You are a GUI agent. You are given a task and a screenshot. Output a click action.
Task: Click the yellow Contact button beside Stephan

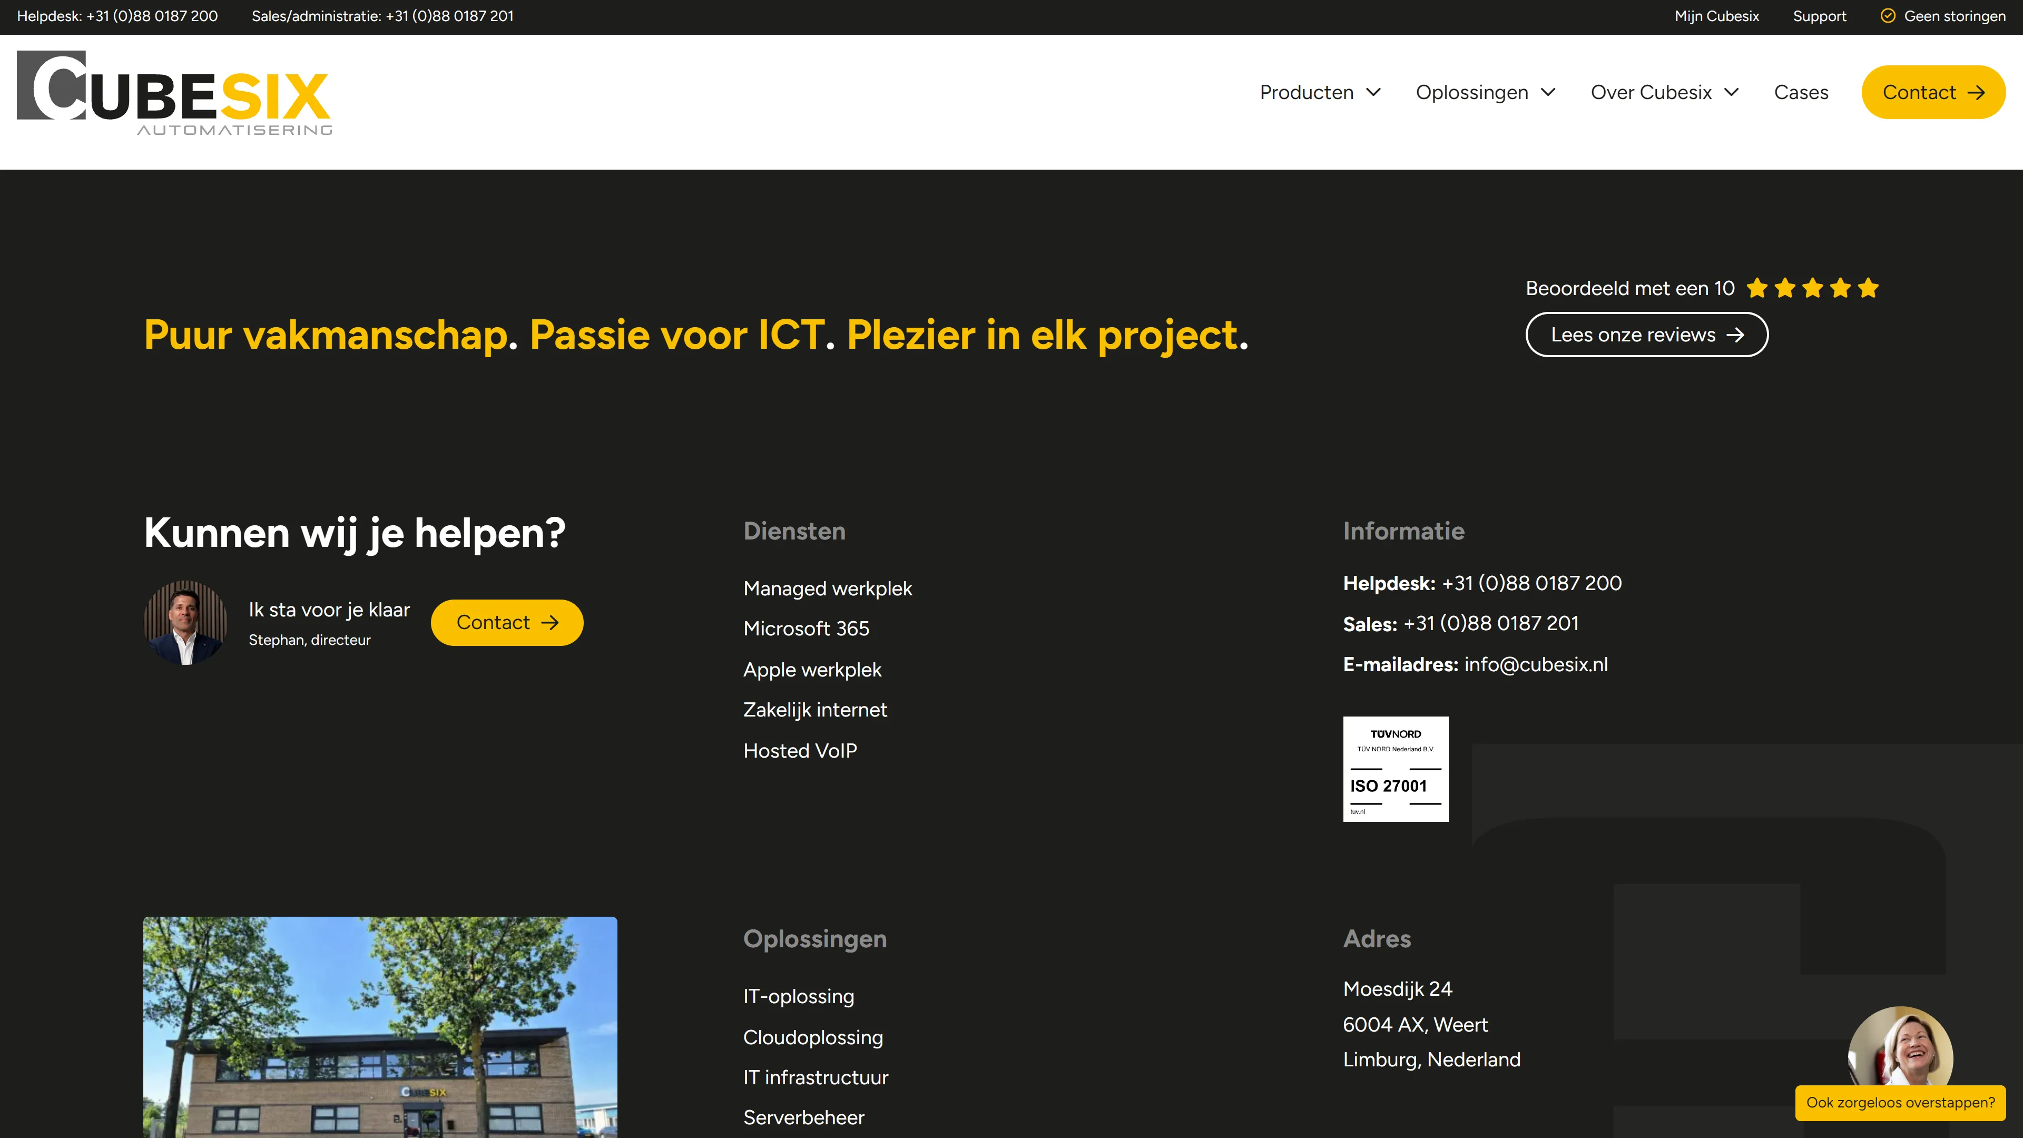pyautogui.click(x=507, y=623)
